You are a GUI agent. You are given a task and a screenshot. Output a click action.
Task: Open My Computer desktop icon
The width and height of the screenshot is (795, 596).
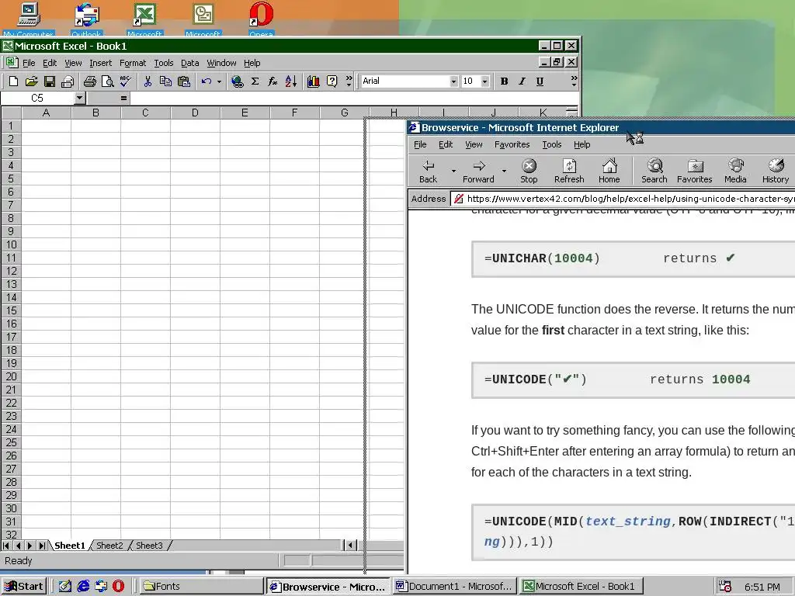coord(29,19)
